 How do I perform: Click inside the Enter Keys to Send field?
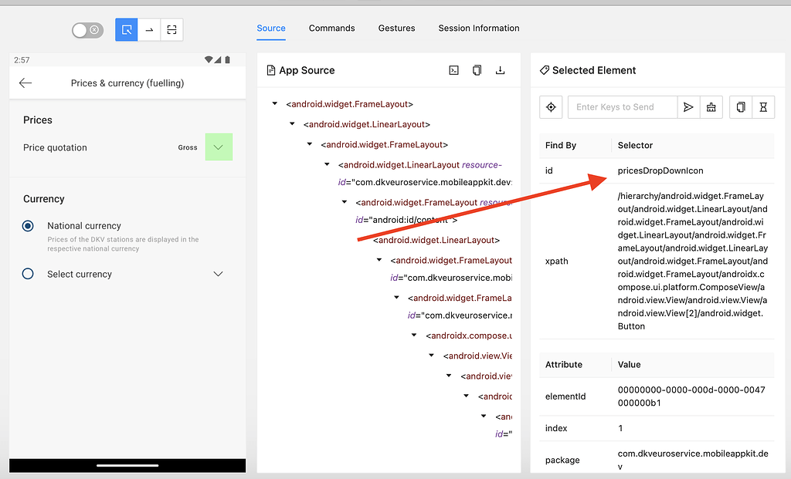(x=622, y=106)
